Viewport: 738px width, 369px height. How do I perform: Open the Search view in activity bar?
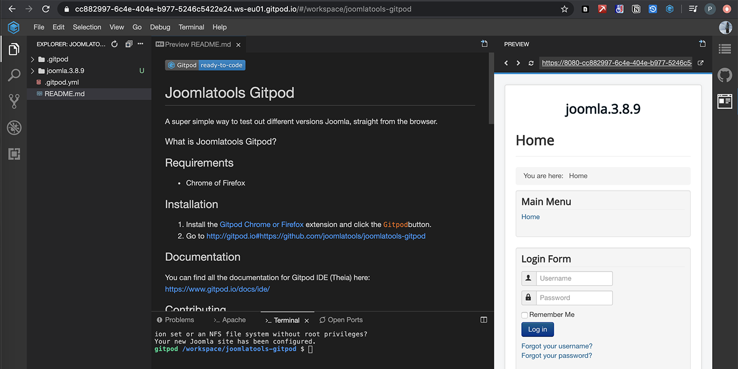pos(14,75)
